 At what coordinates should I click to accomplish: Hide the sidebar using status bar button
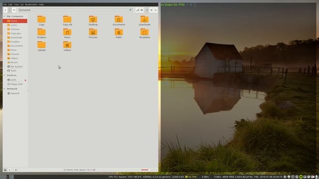[x=16, y=170]
